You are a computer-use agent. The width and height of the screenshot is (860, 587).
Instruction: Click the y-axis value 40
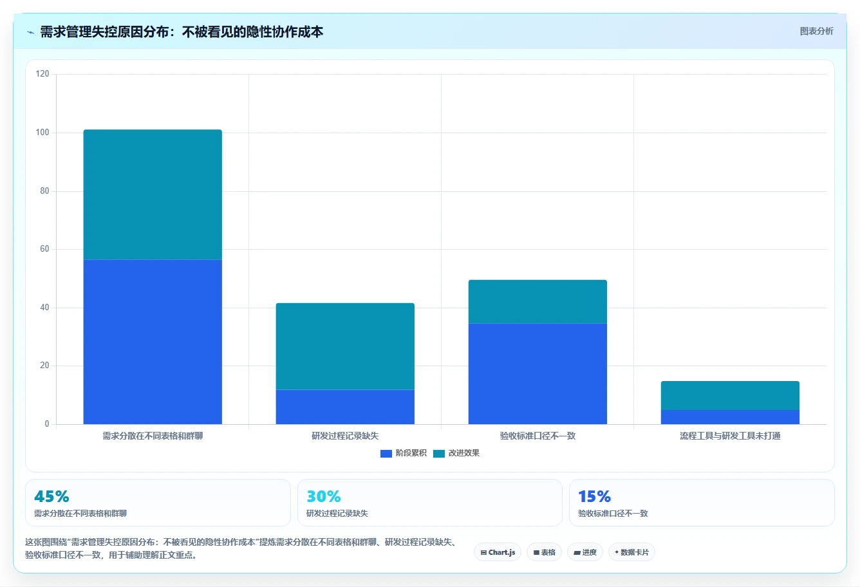click(x=44, y=308)
